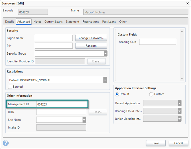Click the Logon Name input field

tap(54, 38)
